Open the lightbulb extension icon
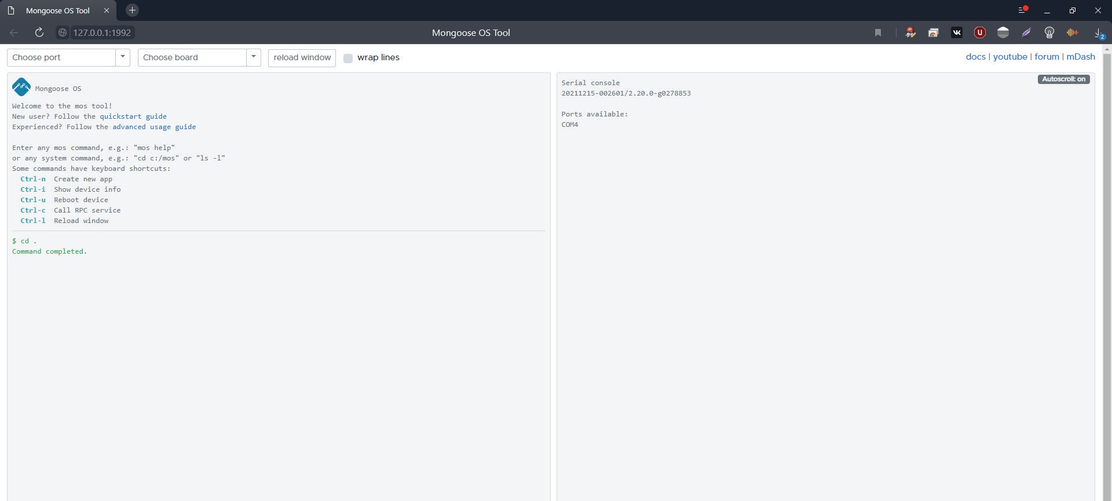Viewport: 1112px width, 501px height. pos(1049,32)
